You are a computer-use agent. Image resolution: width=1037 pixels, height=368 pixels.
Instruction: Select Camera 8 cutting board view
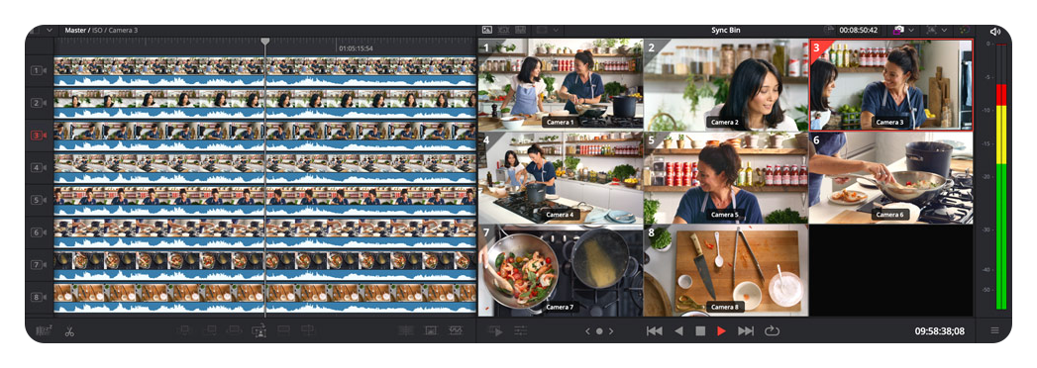coord(725,270)
